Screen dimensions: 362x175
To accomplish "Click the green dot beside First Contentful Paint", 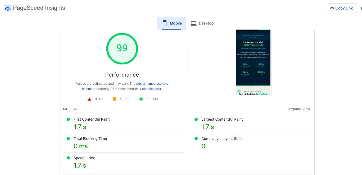I will pos(68,119).
